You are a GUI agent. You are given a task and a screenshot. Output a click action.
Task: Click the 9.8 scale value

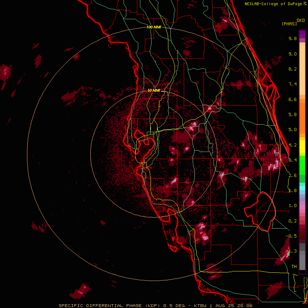pyautogui.click(x=293, y=38)
